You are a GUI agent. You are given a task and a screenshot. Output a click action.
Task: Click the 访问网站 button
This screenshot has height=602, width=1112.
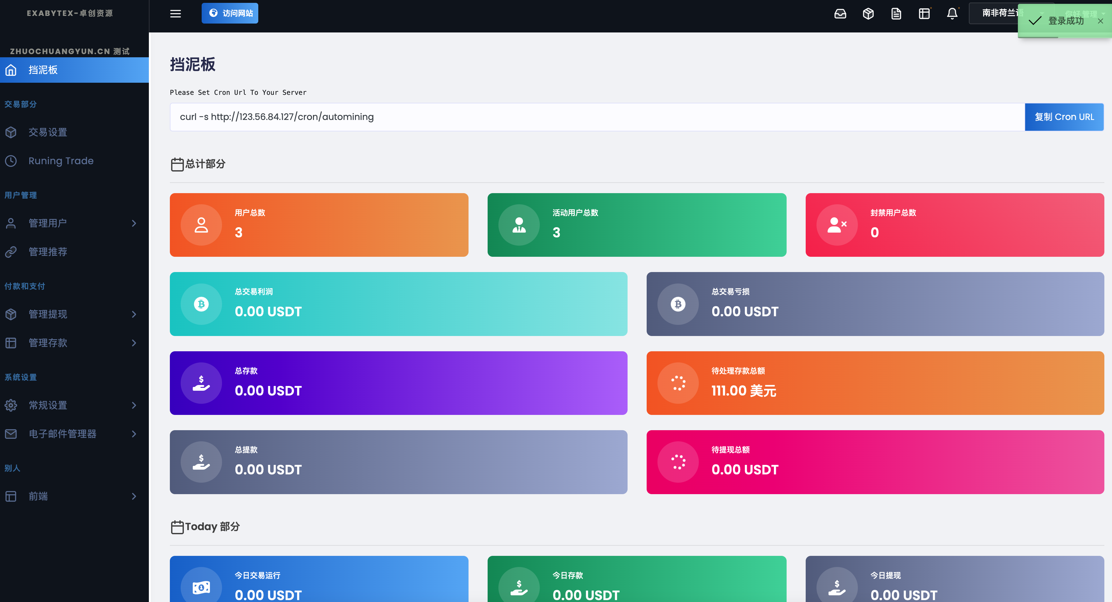(x=230, y=13)
